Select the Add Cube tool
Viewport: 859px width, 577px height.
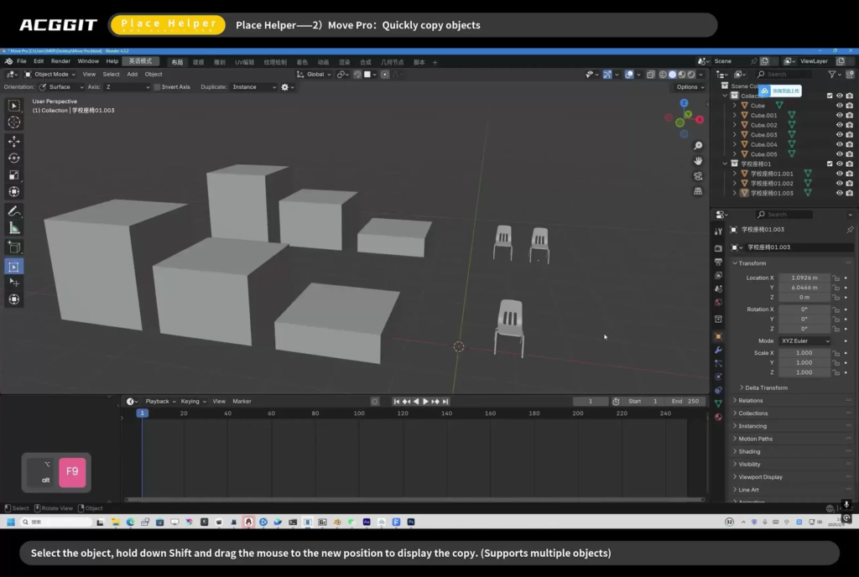[14, 247]
